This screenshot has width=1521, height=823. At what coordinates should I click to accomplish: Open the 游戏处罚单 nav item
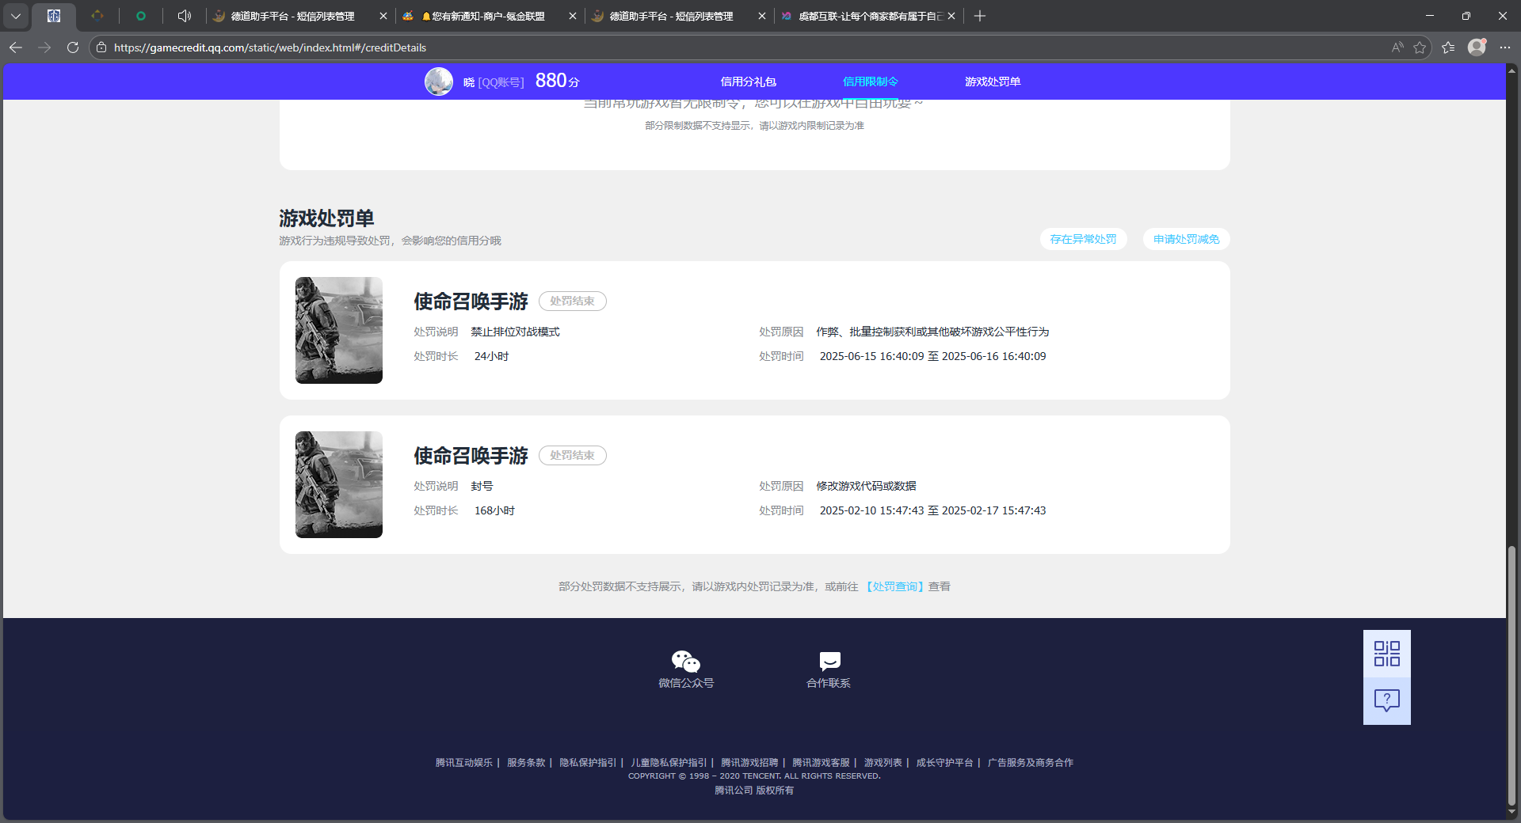pos(993,82)
